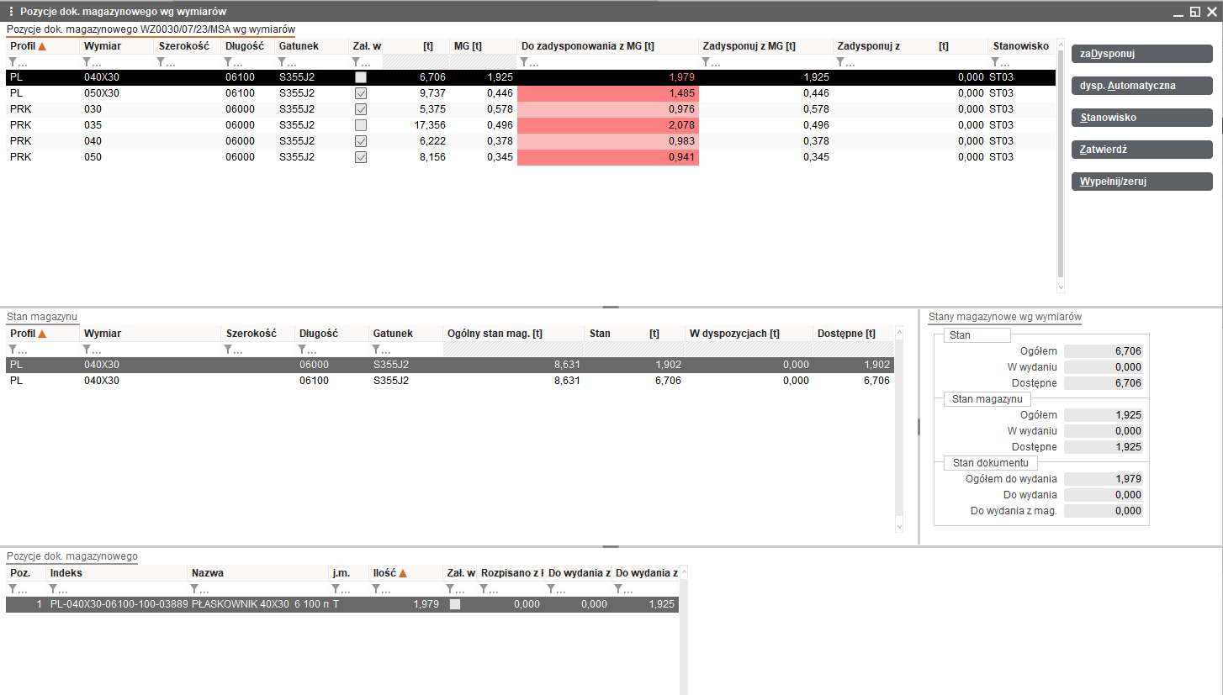Click filter icon under Nazwa column

[x=195, y=589]
